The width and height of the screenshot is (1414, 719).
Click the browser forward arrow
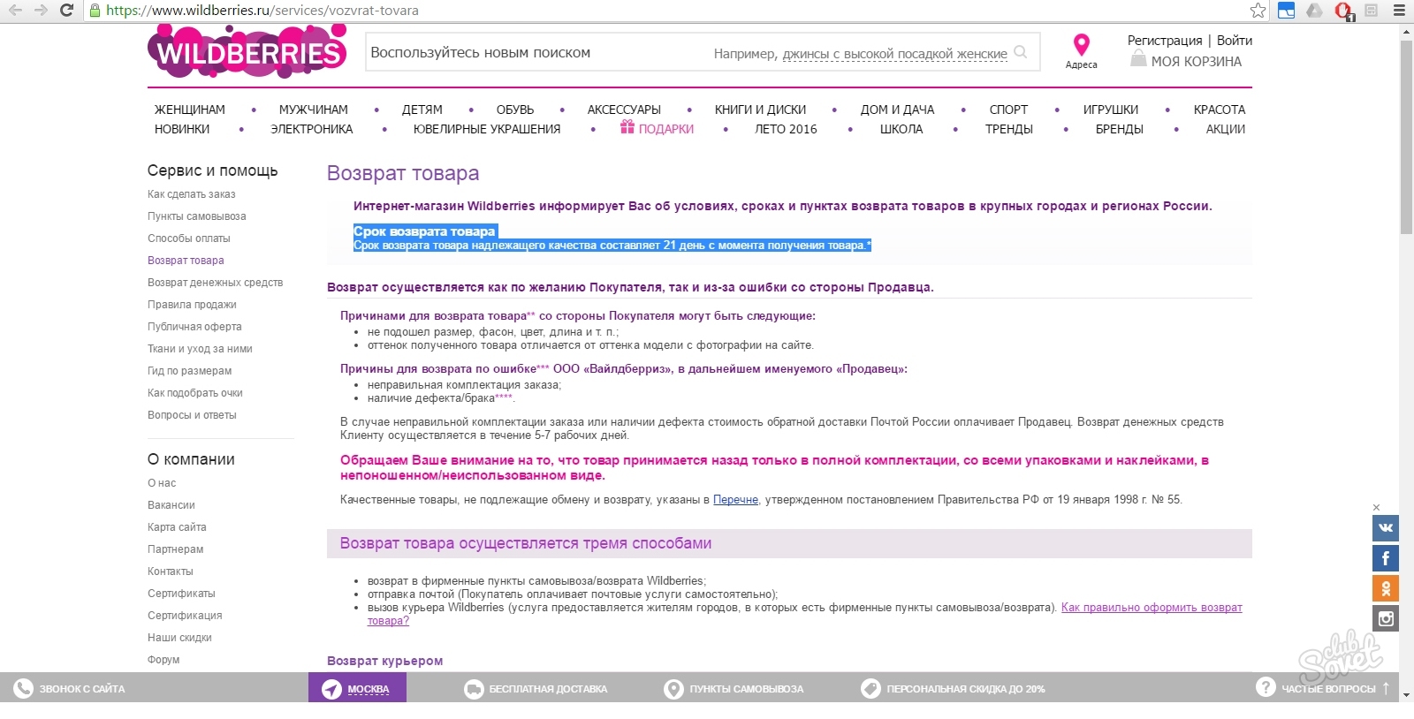tap(41, 11)
